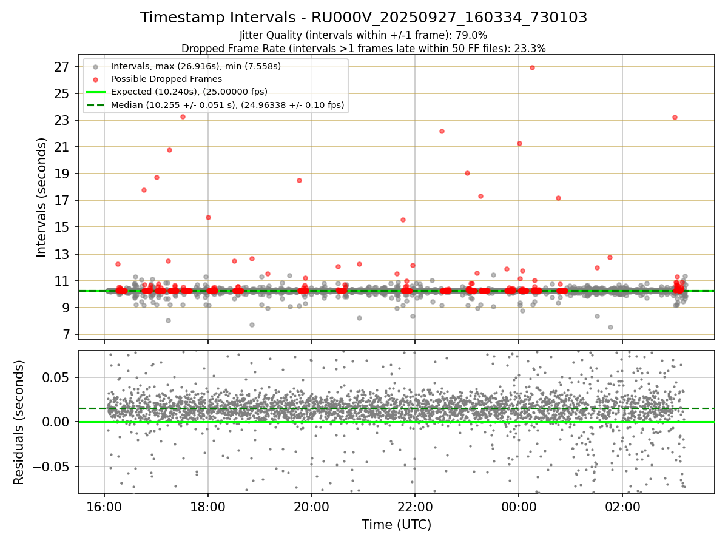Click the −0.05 tick label on the residuals axis
Image resolution: width=728 pixels, height=546 pixels.
[x=52, y=467]
